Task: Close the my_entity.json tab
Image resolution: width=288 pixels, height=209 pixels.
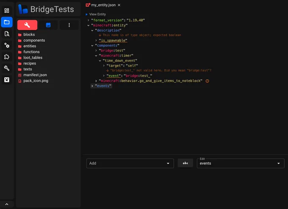Action: click(x=119, y=5)
